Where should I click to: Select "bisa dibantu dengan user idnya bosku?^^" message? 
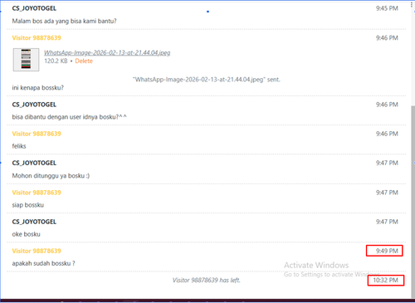[69, 117]
